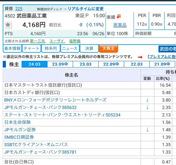
Task: Click the stock name 4502 武田薬品工業
Action: point(26,16)
